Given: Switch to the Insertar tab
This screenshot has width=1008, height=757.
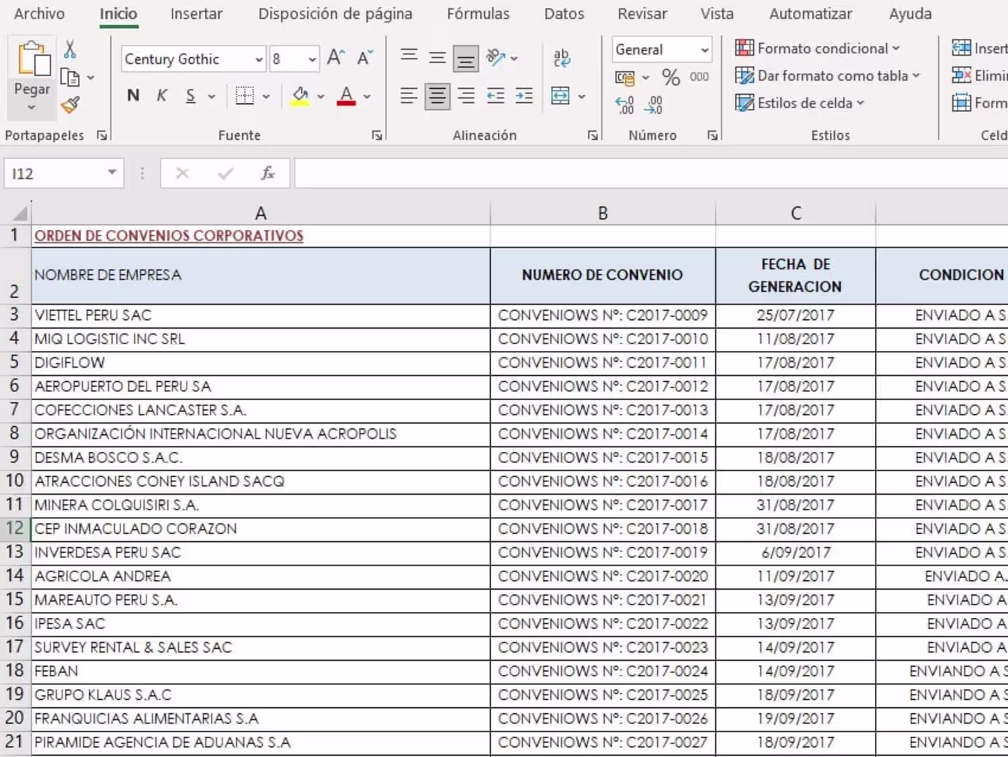Looking at the screenshot, I should tap(196, 13).
